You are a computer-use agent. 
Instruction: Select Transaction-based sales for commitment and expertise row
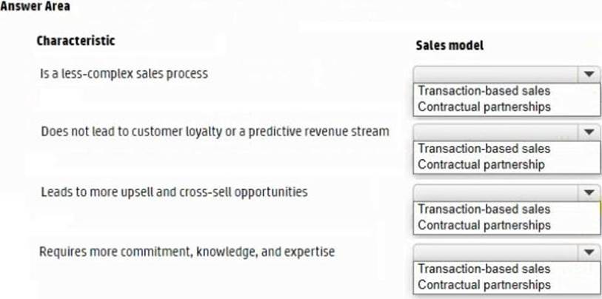coord(484,269)
